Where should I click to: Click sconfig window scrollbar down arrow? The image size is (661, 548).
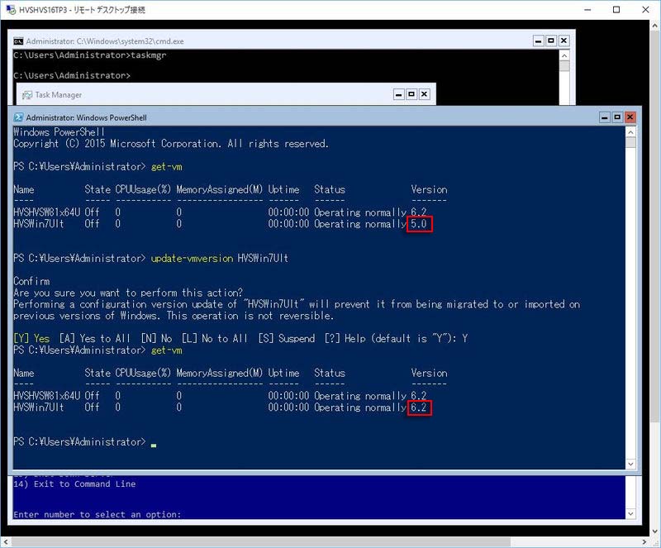click(630, 513)
